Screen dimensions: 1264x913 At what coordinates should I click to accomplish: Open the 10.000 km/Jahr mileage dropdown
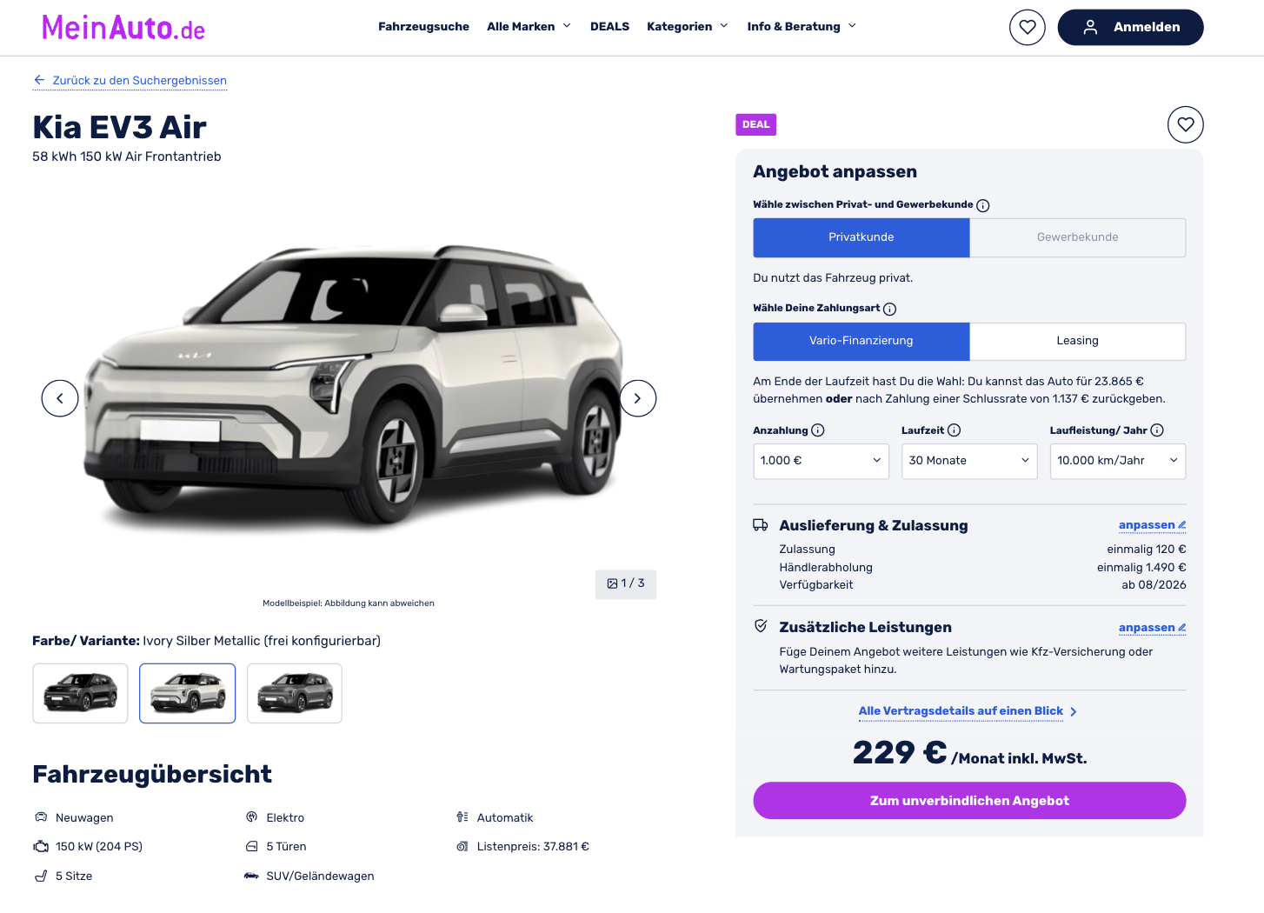(1118, 461)
